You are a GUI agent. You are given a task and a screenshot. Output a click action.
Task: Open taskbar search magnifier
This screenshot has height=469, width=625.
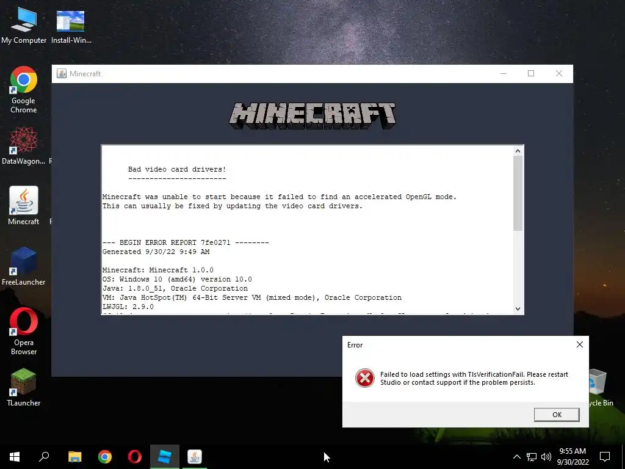coord(44,457)
